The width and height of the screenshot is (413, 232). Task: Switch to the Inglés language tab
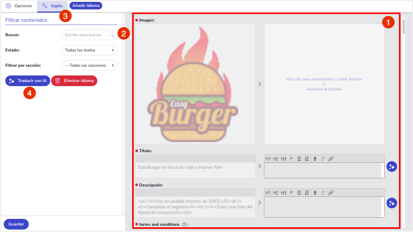point(52,6)
